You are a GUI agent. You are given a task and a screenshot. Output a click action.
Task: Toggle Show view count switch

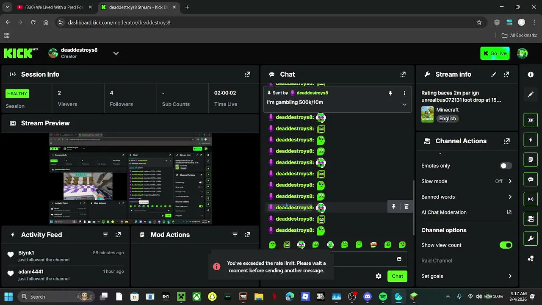coord(506,245)
